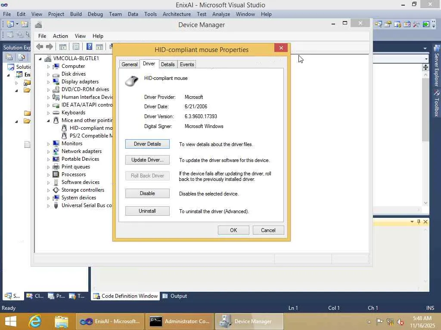Viewport: 441px width, 330px height.
Task: Click the pin icon on lower-right panel
Action: click(419, 222)
